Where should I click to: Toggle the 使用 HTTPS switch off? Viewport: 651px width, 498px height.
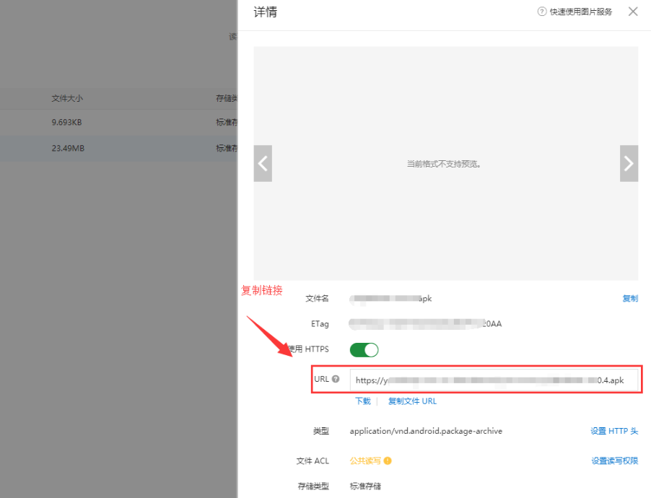pyautogui.click(x=364, y=350)
